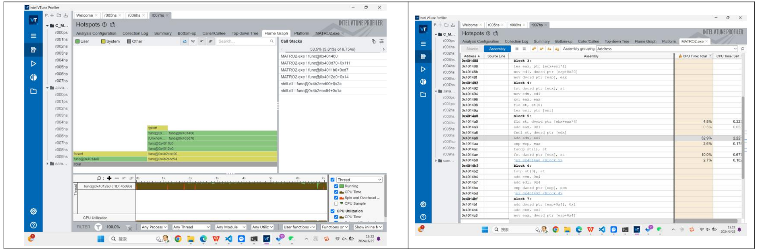The height and width of the screenshot is (252, 758).
Task: Open the User functions dropdown
Action: coord(299,227)
